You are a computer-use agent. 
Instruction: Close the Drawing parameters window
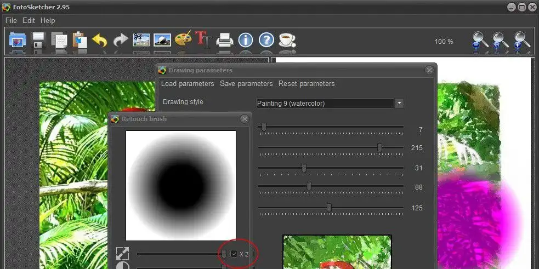pyautogui.click(x=429, y=70)
